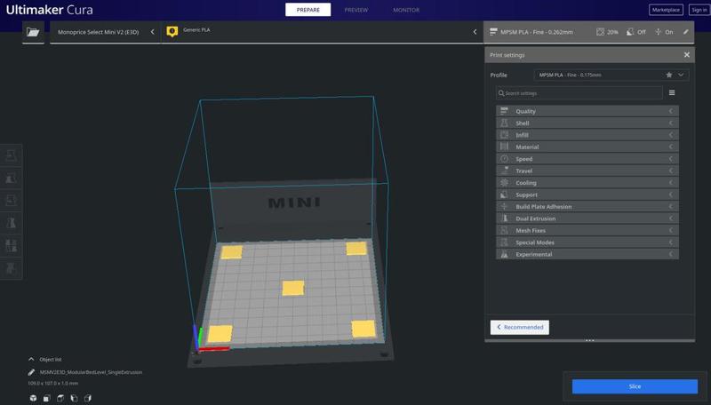The width and height of the screenshot is (711, 405).
Task: Click the infill 20% icon
Action: [x=600, y=32]
